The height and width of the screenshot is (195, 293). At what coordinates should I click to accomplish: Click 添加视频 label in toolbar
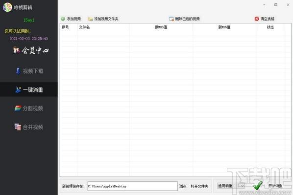pos(73,19)
